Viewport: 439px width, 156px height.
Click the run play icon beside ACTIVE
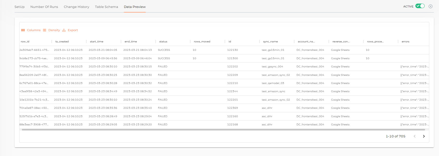click(x=431, y=6)
